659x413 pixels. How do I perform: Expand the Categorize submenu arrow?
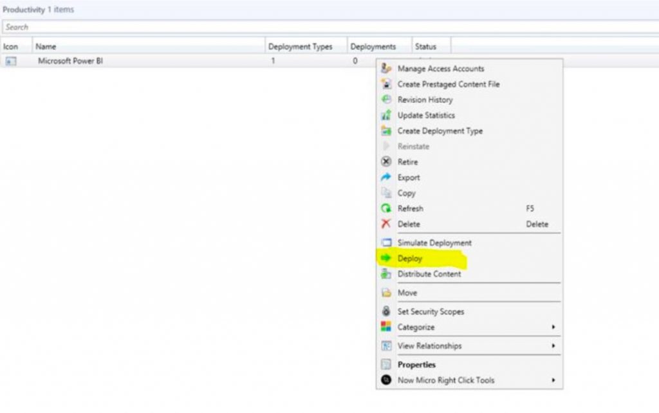tap(553, 327)
